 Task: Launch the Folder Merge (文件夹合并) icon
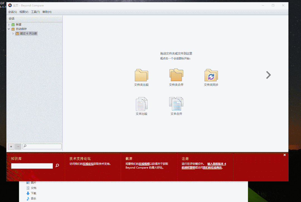coord(176,75)
